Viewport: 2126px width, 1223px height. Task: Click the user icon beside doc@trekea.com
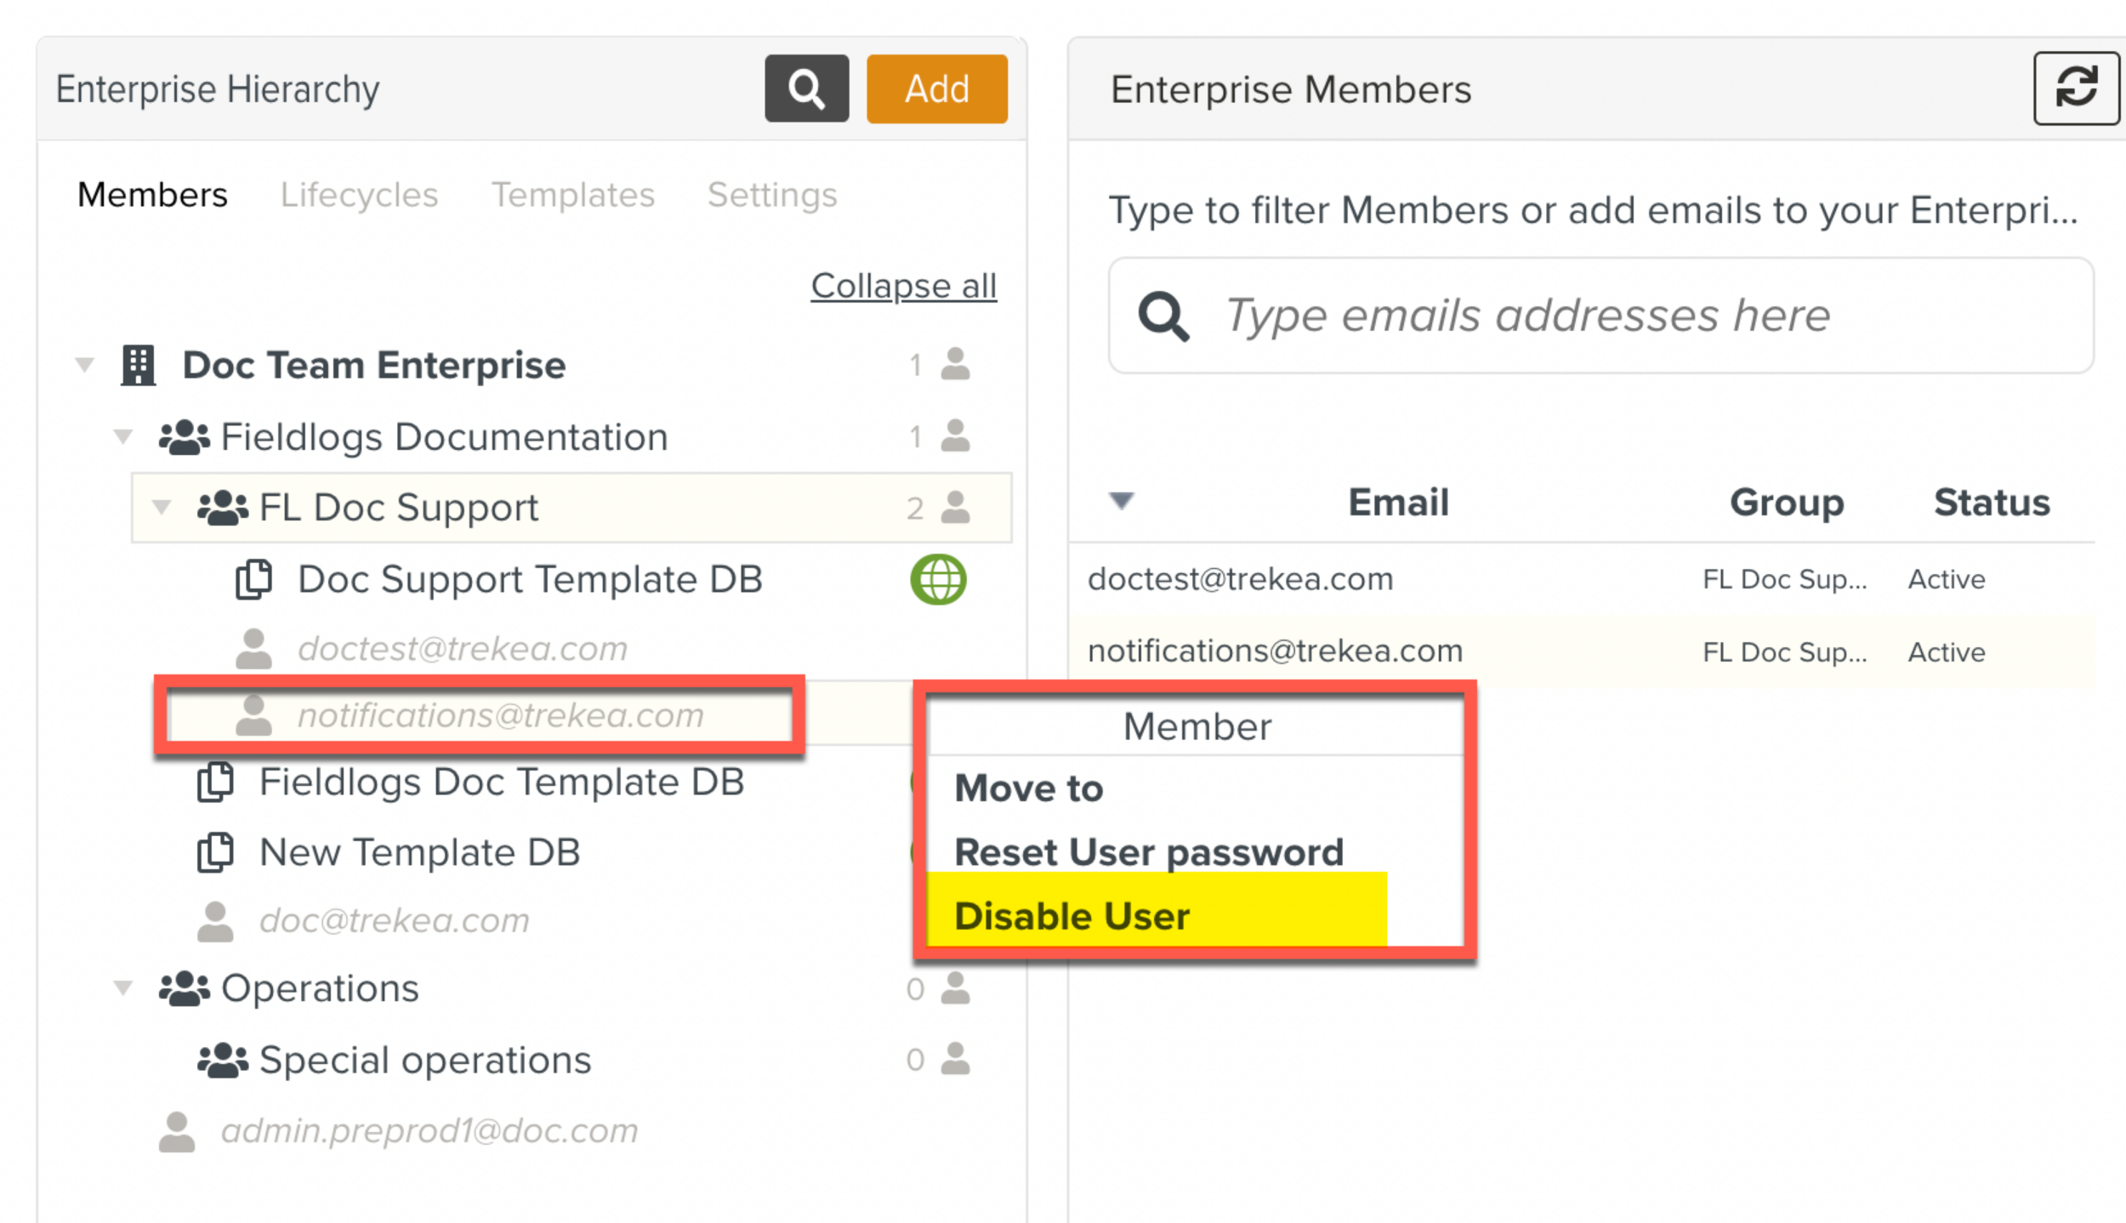pos(215,921)
